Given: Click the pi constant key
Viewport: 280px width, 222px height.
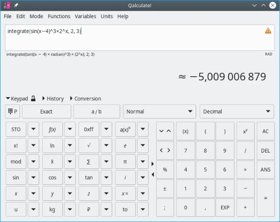Looking at the screenshot, I should tap(125, 162).
